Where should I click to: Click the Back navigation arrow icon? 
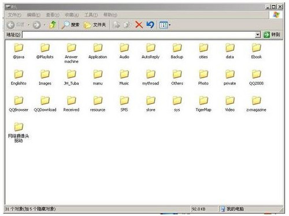11,25
